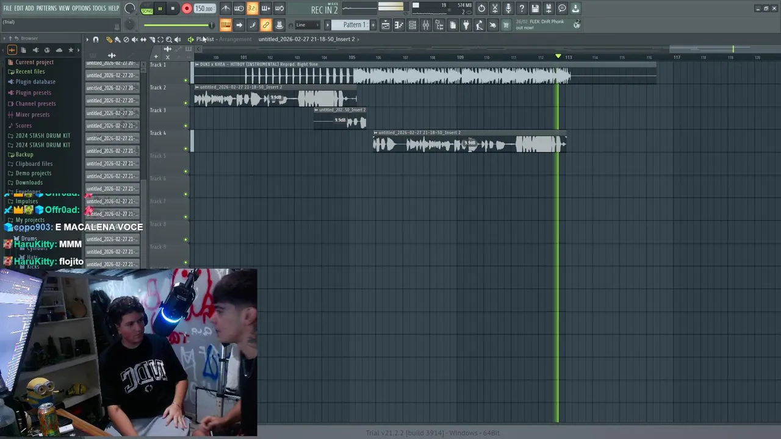
Task: Click the tempo 150.000 field
Action: [x=204, y=9]
